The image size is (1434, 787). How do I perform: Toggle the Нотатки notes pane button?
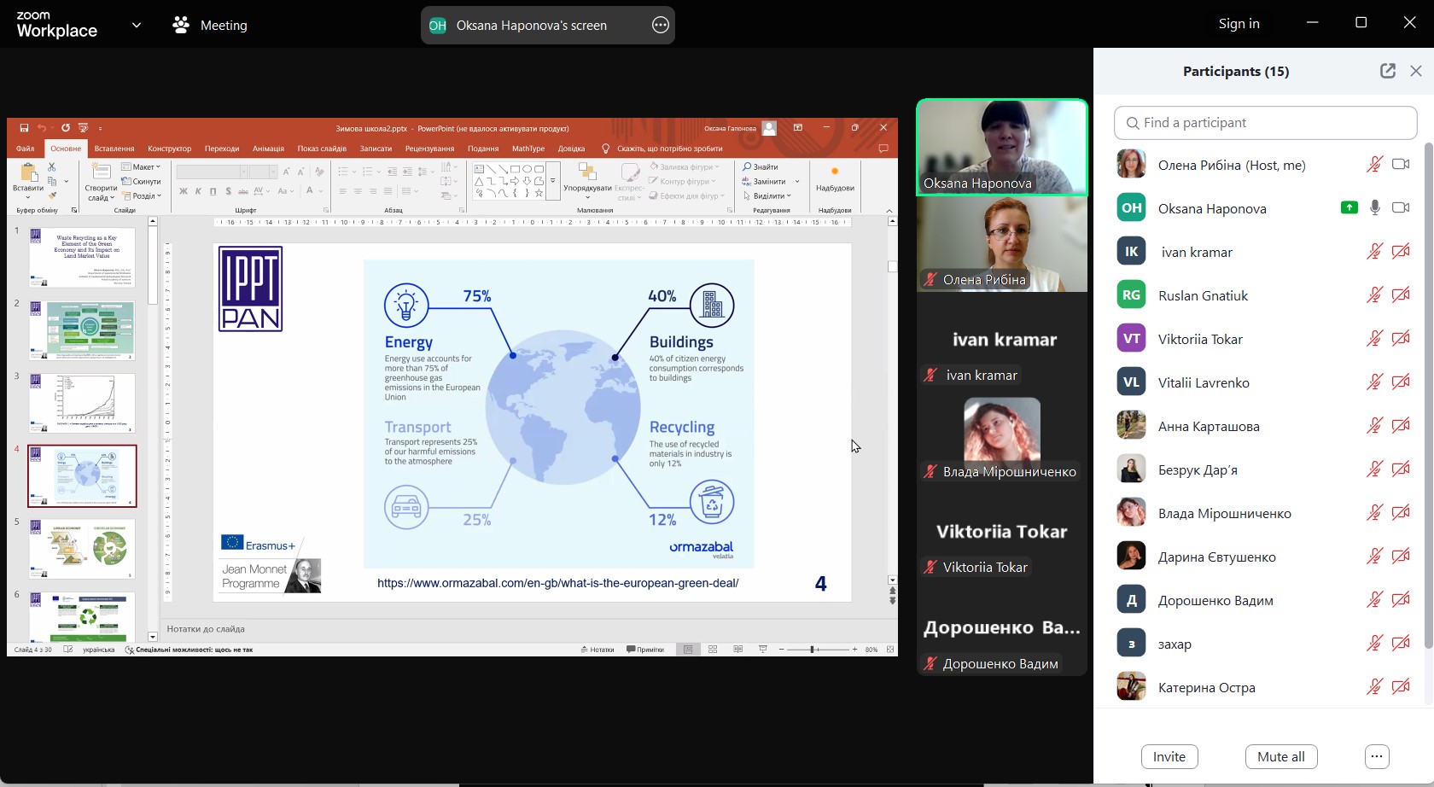[x=597, y=650]
